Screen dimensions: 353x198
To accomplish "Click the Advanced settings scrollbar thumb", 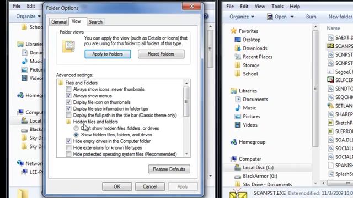I will point(186,102).
